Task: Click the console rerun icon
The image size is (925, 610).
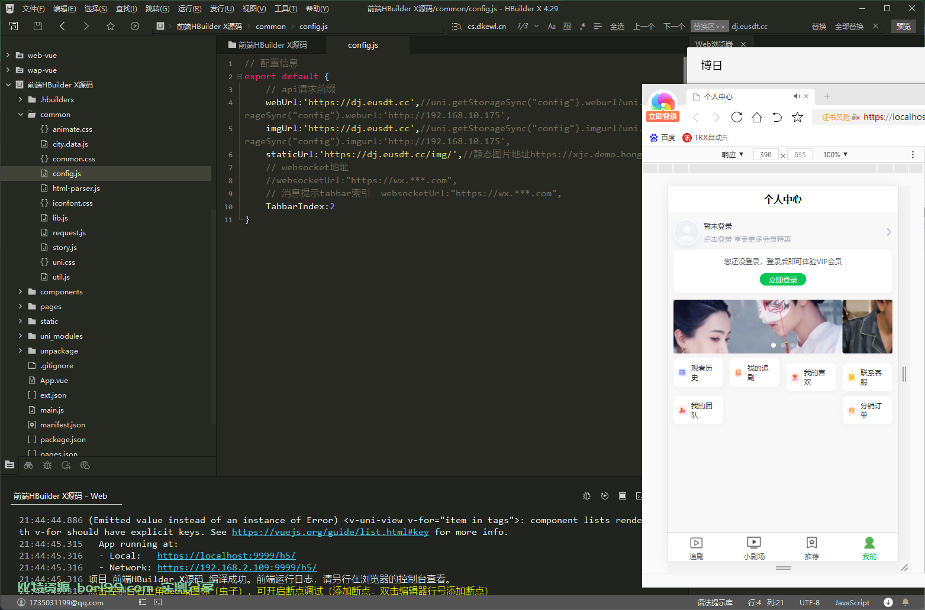Action: (605, 496)
